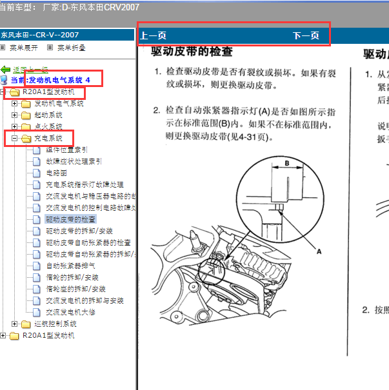Click the folder icon of the bottom R20A1型发动机

(14, 336)
